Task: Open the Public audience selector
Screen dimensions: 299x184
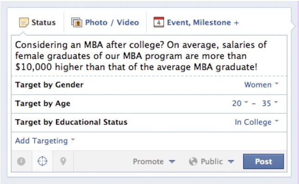Action: point(212,161)
